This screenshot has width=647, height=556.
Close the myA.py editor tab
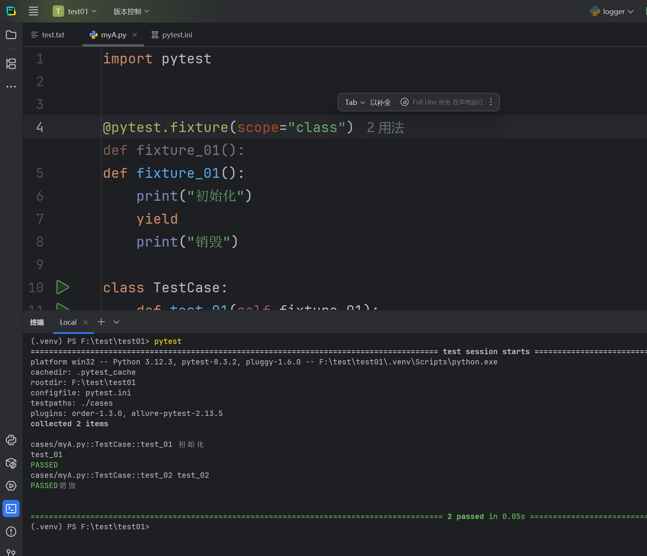pyautogui.click(x=135, y=35)
